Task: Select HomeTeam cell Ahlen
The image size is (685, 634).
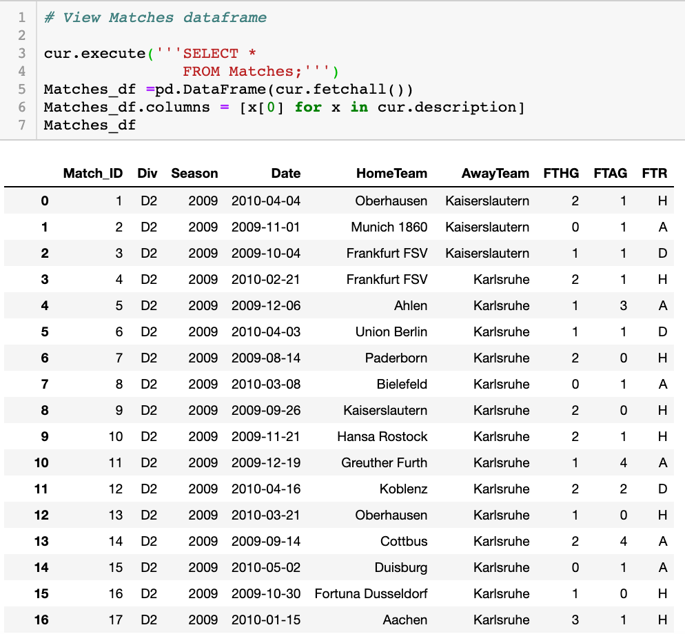Action: pos(411,306)
